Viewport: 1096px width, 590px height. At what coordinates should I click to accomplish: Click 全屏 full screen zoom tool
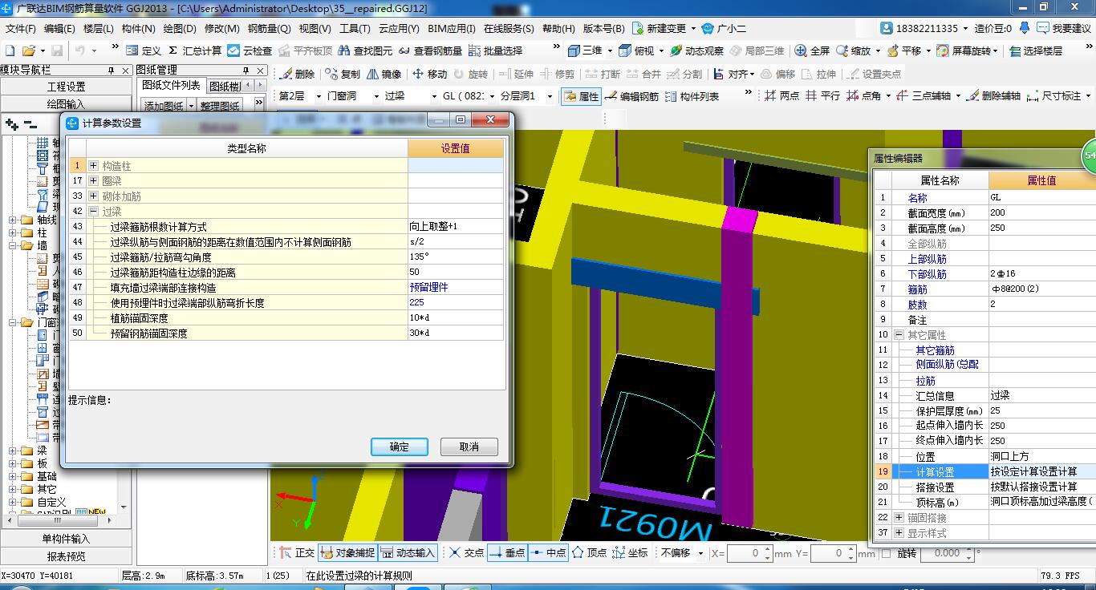tap(812, 51)
